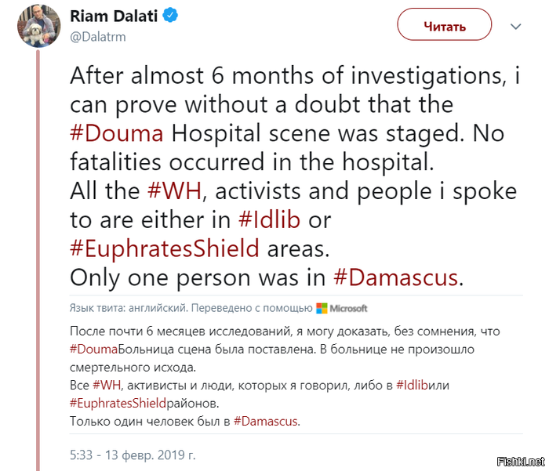Click the #Douma hashtag in English tweet
Screen dimensions: 549x471
click(x=117, y=134)
